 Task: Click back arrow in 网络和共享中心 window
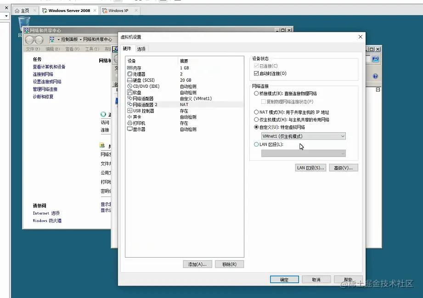[x=29, y=40]
